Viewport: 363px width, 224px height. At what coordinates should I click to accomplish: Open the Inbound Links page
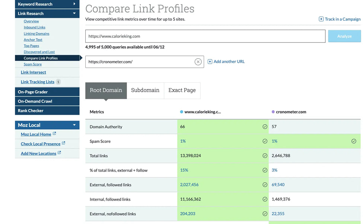35,27
